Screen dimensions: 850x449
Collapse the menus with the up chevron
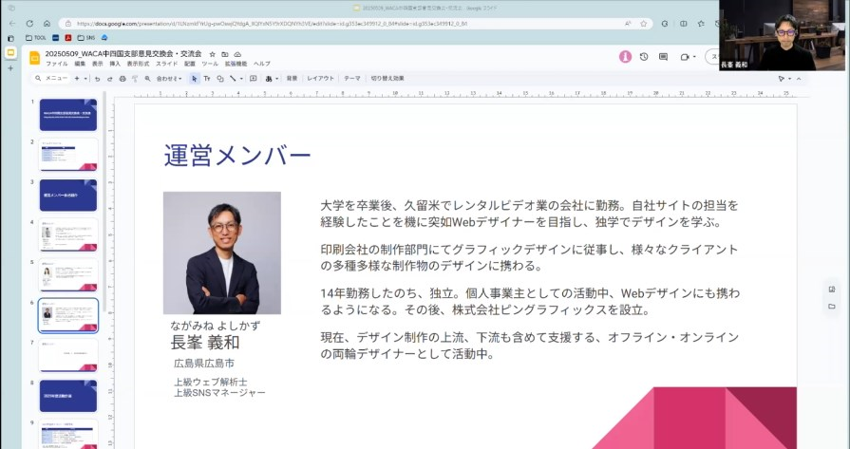(x=799, y=79)
